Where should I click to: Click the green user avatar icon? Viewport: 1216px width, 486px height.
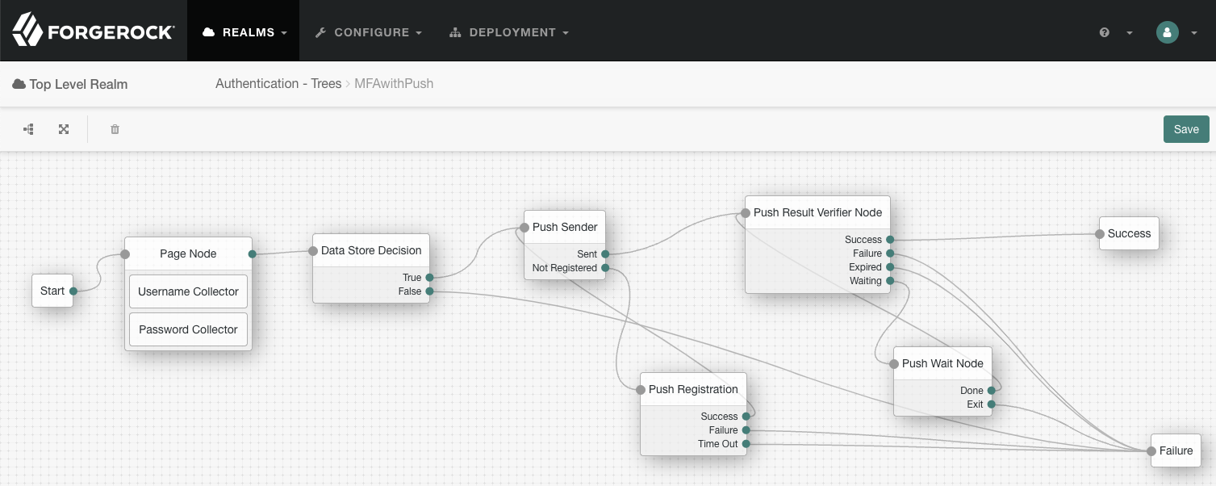[x=1167, y=32]
